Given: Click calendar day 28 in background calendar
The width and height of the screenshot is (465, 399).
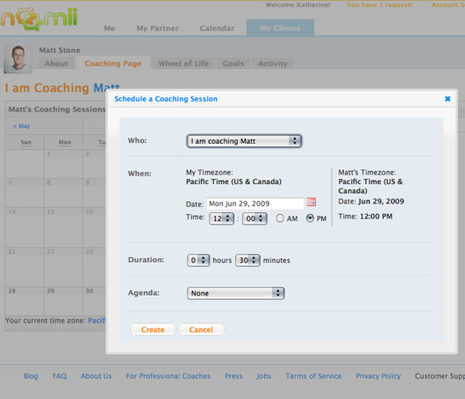Looking at the screenshot, I should 25,301.
